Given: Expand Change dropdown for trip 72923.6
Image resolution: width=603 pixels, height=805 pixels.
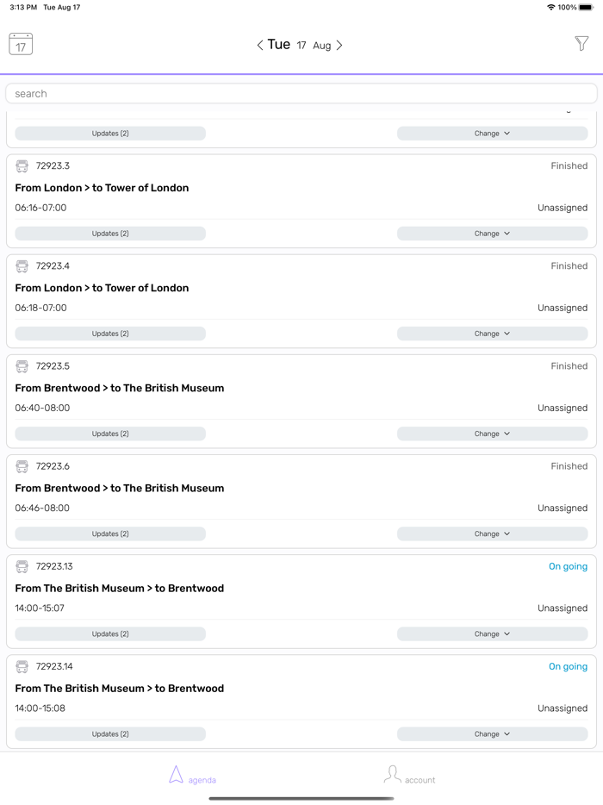Looking at the screenshot, I should [492, 534].
